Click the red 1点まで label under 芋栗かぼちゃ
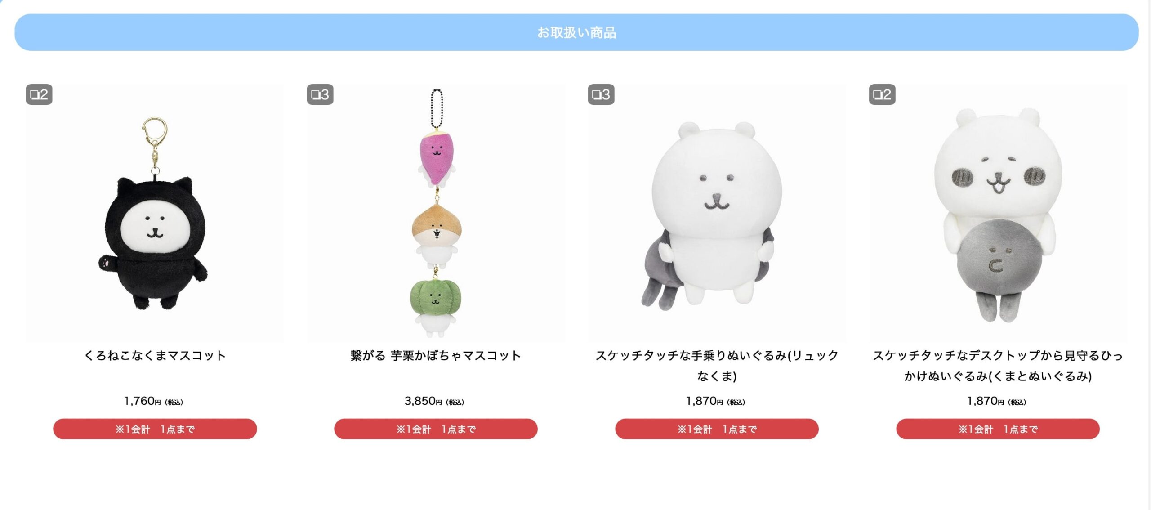Image resolution: width=1151 pixels, height=510 pixels. tap(436, 429)
